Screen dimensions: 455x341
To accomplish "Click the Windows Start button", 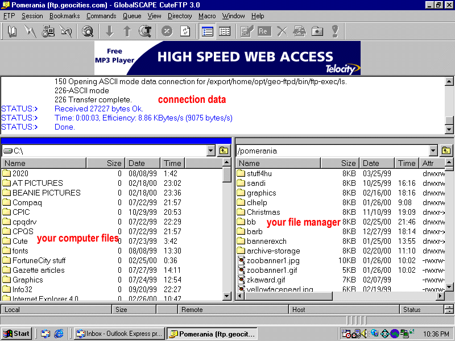I will pyautogui.click(x=16, y=334).
